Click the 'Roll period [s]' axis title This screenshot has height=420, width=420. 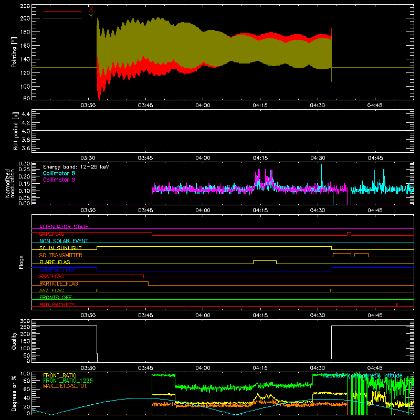point(16,131)
